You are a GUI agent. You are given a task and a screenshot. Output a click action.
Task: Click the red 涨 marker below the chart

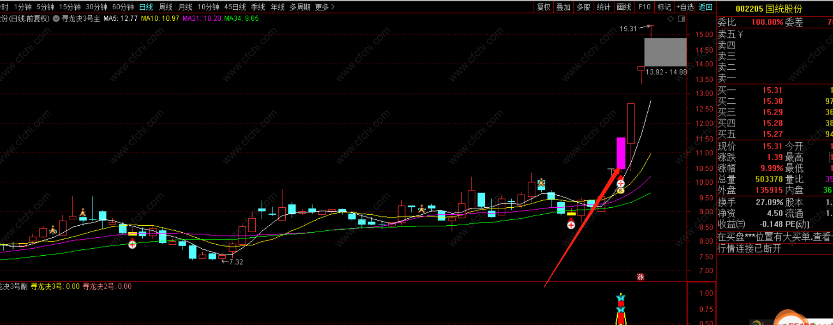(x=640, y=277)
